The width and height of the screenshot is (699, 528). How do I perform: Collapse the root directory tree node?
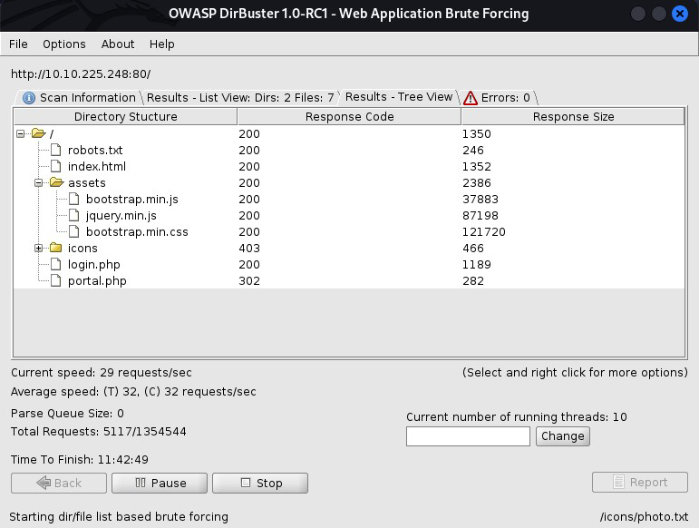tap(21, 134)
